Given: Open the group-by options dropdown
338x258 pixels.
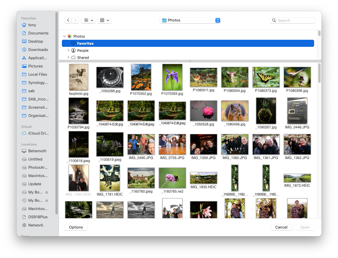Looking at the screenshot, I should tap(104, 20).
